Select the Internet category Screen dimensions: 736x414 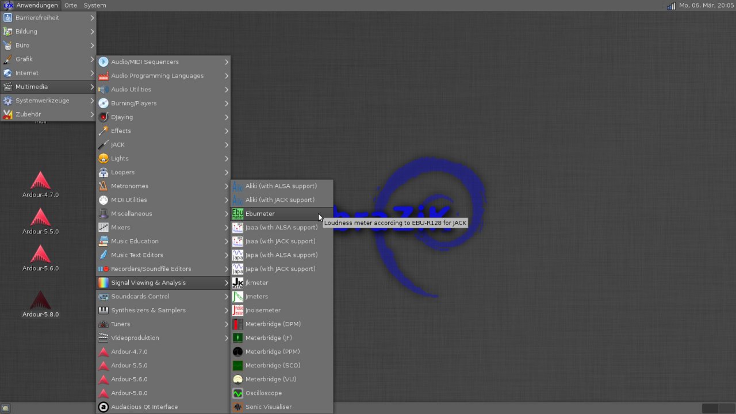coord(48,73)
